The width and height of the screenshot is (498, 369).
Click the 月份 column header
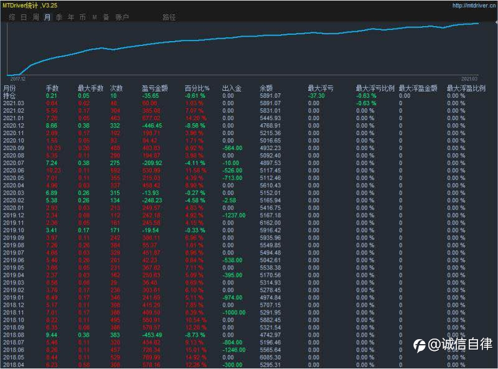[x=9, y=88]
